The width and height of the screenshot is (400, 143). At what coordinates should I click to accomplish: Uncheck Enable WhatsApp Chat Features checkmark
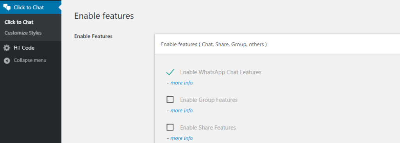pyautogui.click(x=170, y=72)
